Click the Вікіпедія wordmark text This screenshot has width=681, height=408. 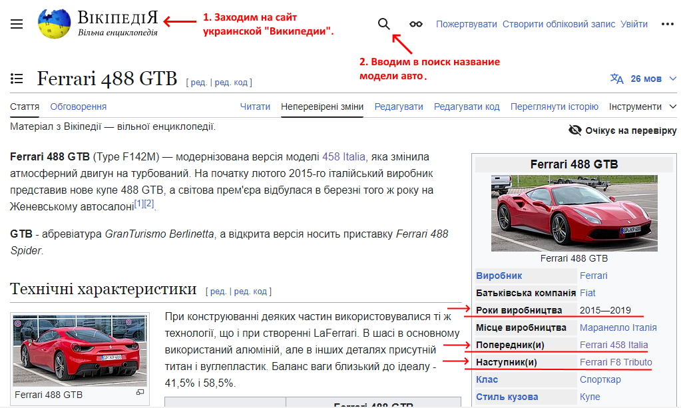click(118, 18)
